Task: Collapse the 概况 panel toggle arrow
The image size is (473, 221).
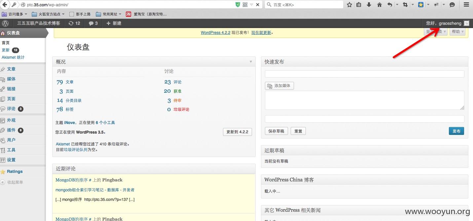Action: [x=251, y=62]
